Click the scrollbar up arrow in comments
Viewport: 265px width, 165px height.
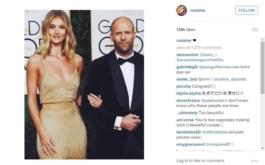[x=262, y=39]
